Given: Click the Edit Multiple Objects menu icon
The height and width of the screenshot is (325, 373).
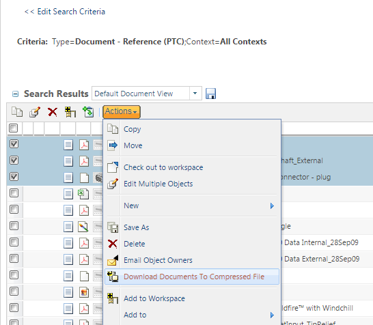Looking at the screenshot, I should tap(113, 184).
